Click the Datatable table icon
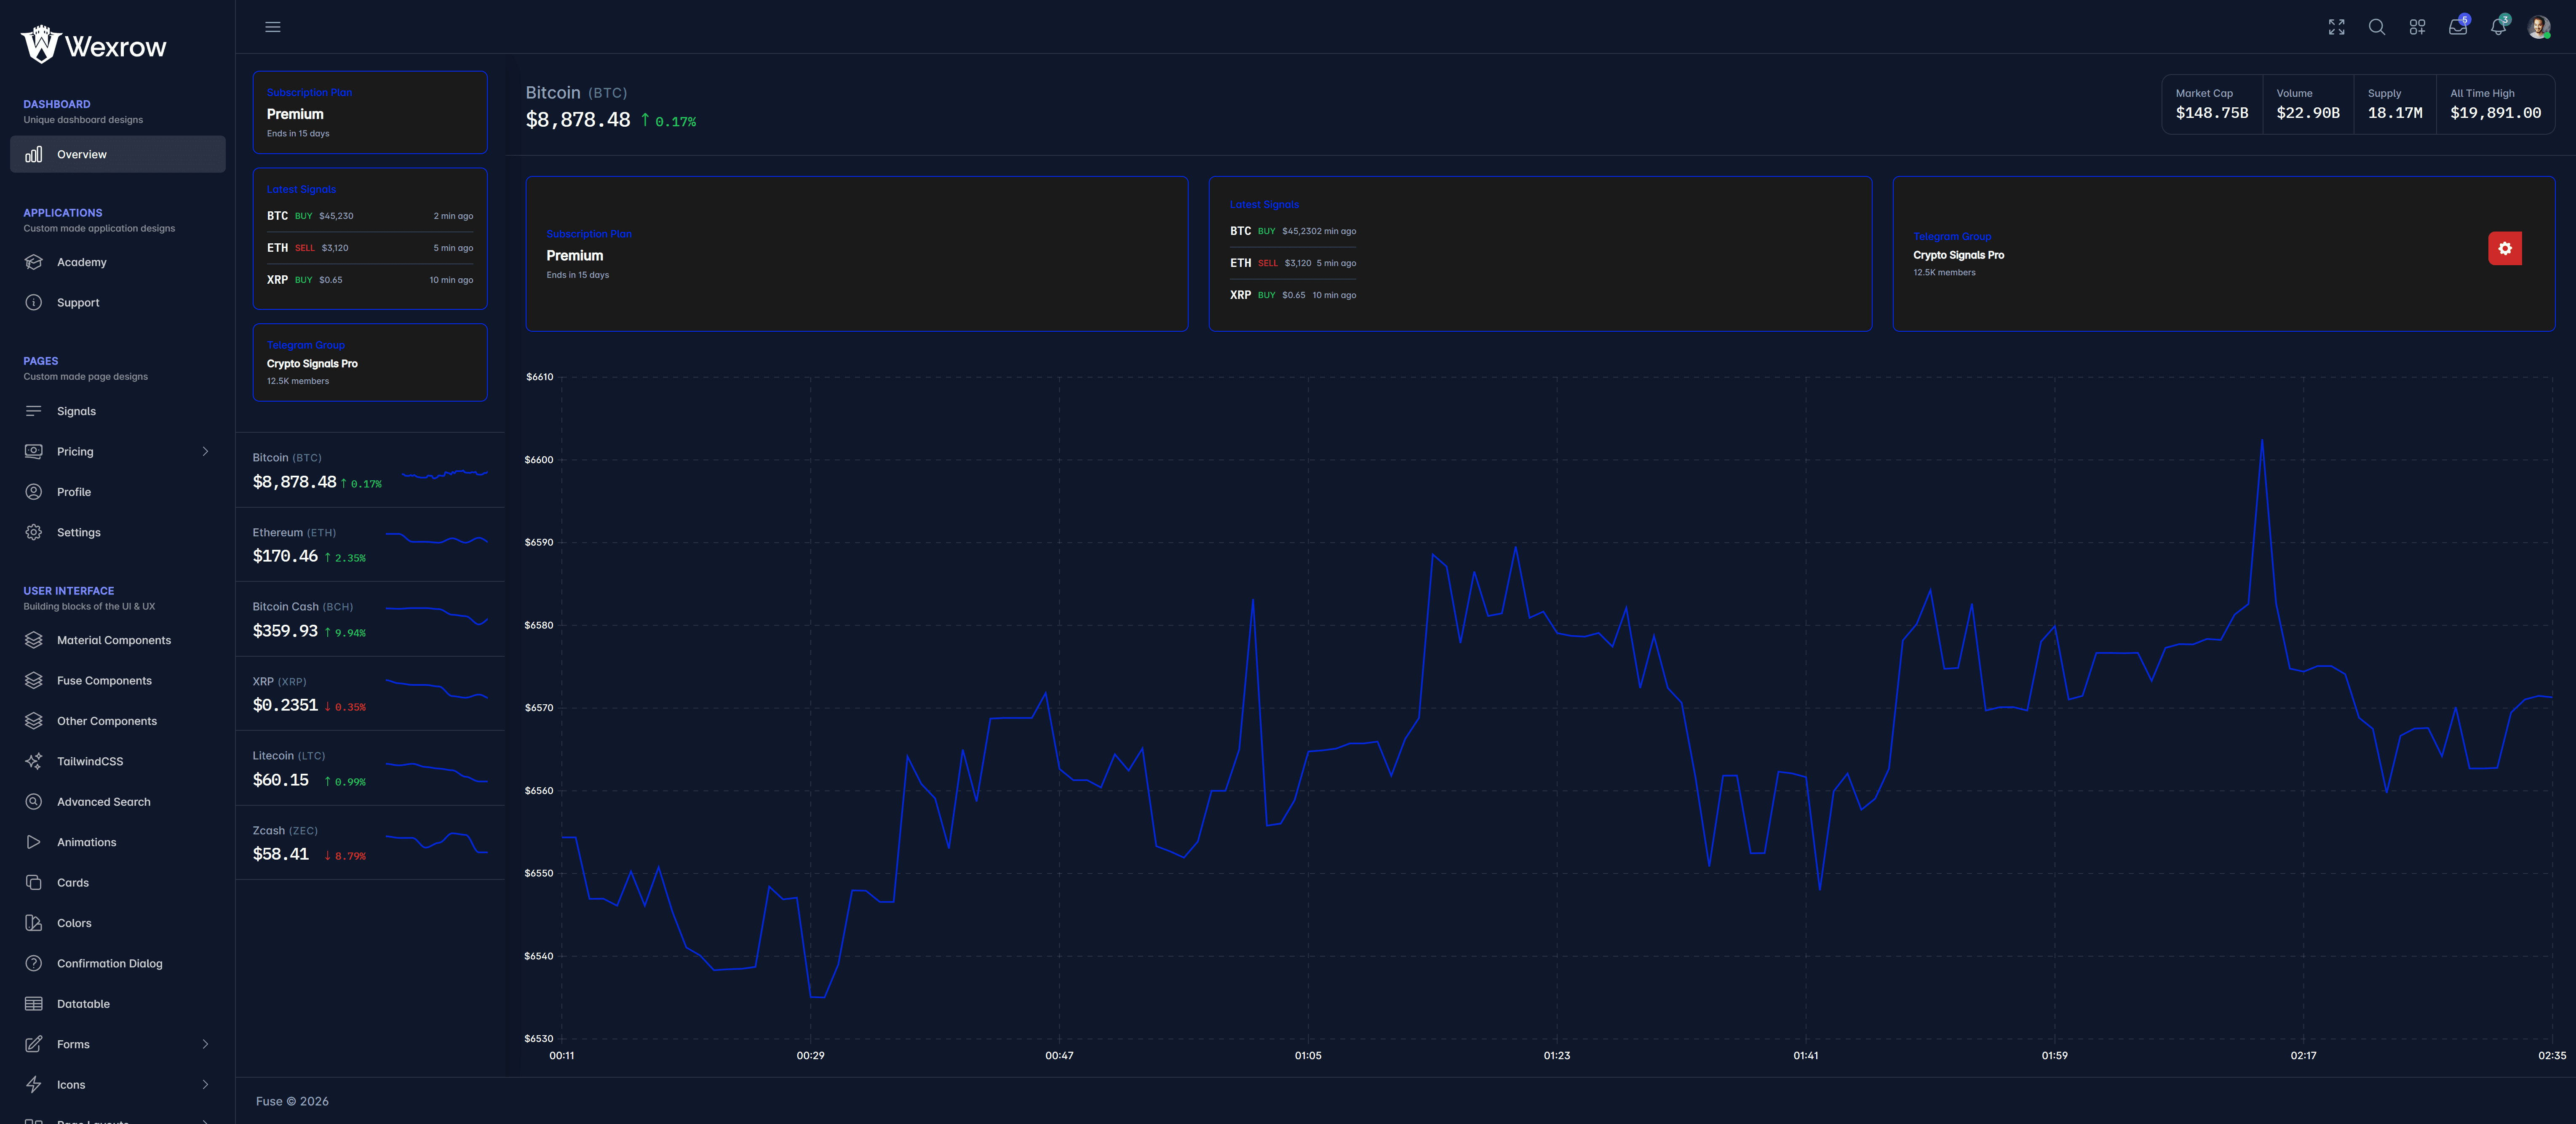 [34, 1004]
